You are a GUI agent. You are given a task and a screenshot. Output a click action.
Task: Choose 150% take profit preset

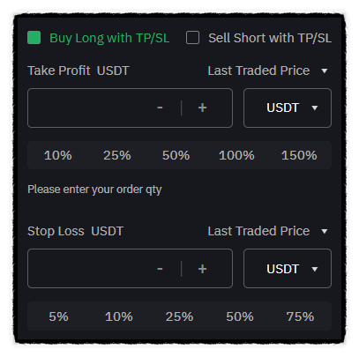point(299,155)
